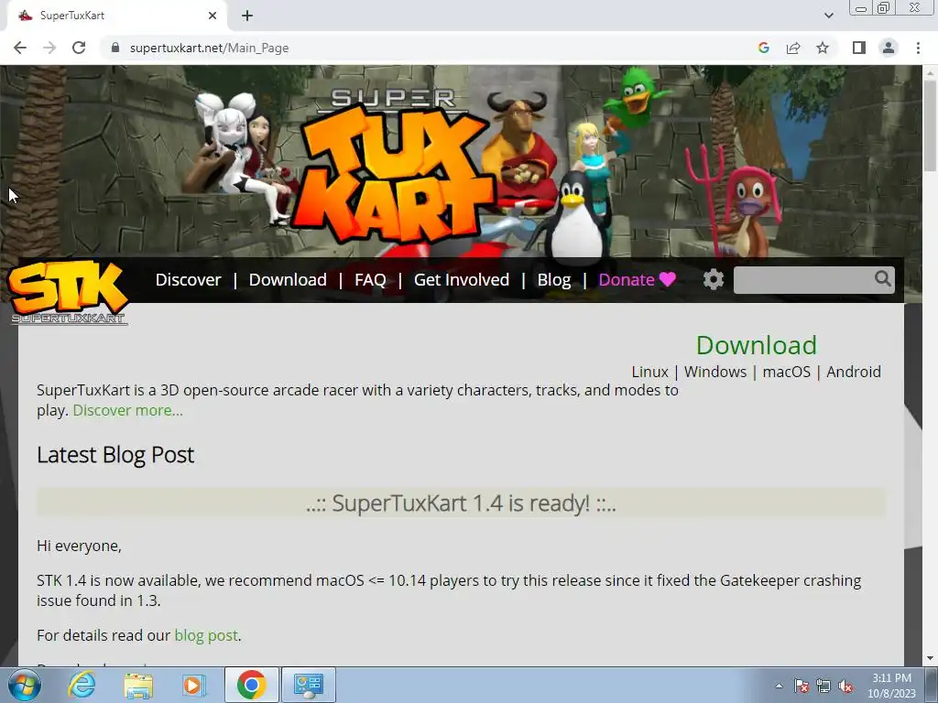Close the SuperTuxKart tab
The image size is (938, 703).
pyautogui.click(x=213, y=16)
